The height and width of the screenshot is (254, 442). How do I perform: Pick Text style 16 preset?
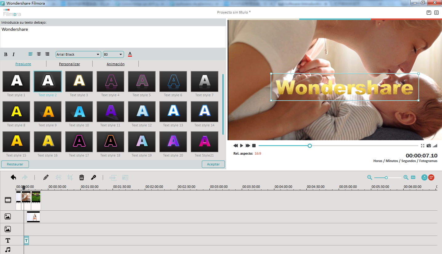pyautogui.click(x=48, y=142)
